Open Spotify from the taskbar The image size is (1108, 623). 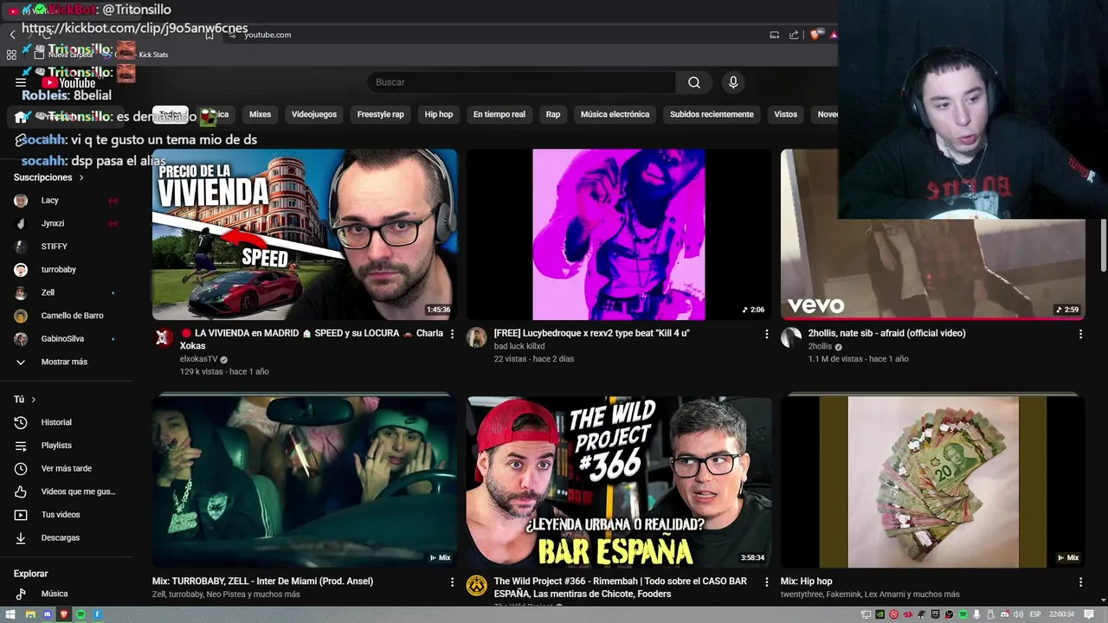(81, 614)
